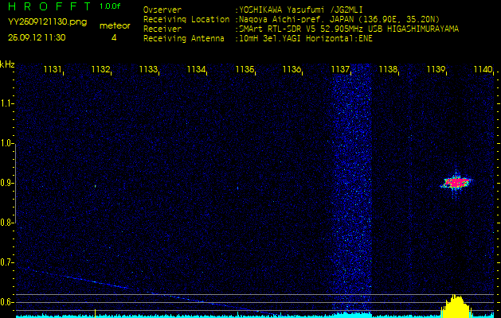Click the 1131 time axis marker
Viewport: 501px width, 318px height.
tap(53, 69)
